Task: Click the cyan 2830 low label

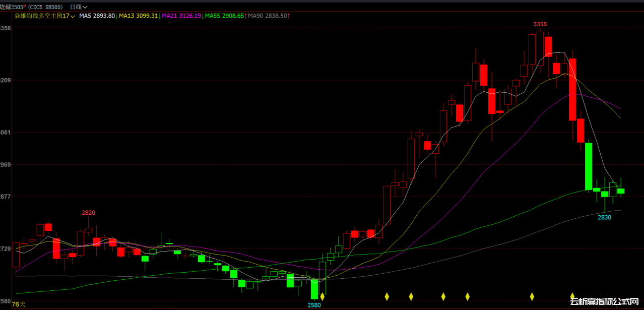Action: [605, 217]
